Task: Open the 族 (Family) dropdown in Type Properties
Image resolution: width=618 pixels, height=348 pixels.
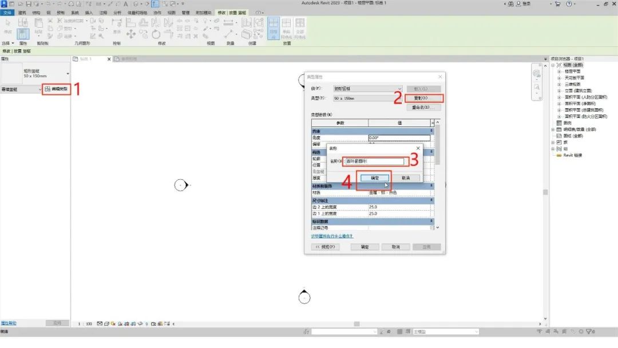Action: [x=367, y=89]
